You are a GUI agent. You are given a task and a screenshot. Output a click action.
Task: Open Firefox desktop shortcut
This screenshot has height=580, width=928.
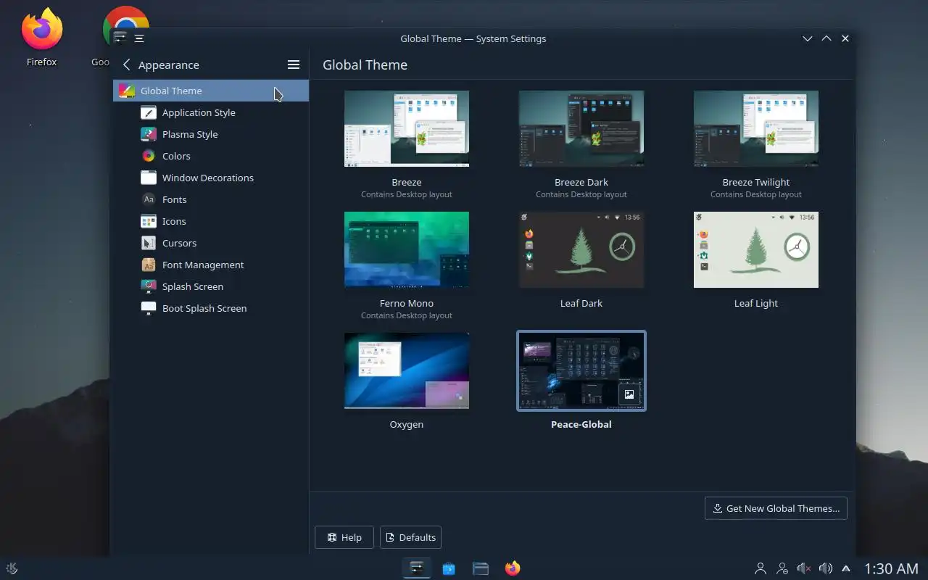pos(41,37)
